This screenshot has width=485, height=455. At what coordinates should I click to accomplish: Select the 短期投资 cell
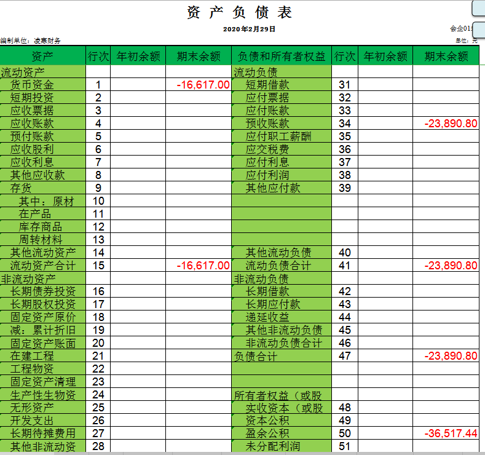tap(42, 97)
